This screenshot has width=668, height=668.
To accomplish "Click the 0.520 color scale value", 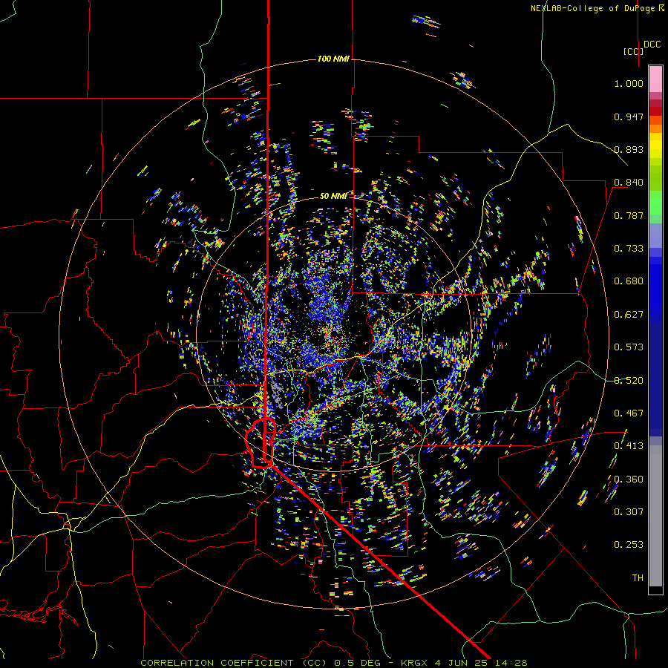I will (629, 381).
